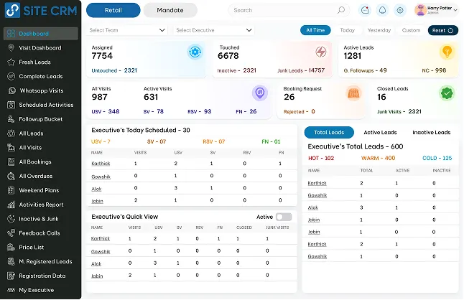The height and width of the screenshot is (300, 464).
Task: Select the Custom date filter
Action: point(411,30)
